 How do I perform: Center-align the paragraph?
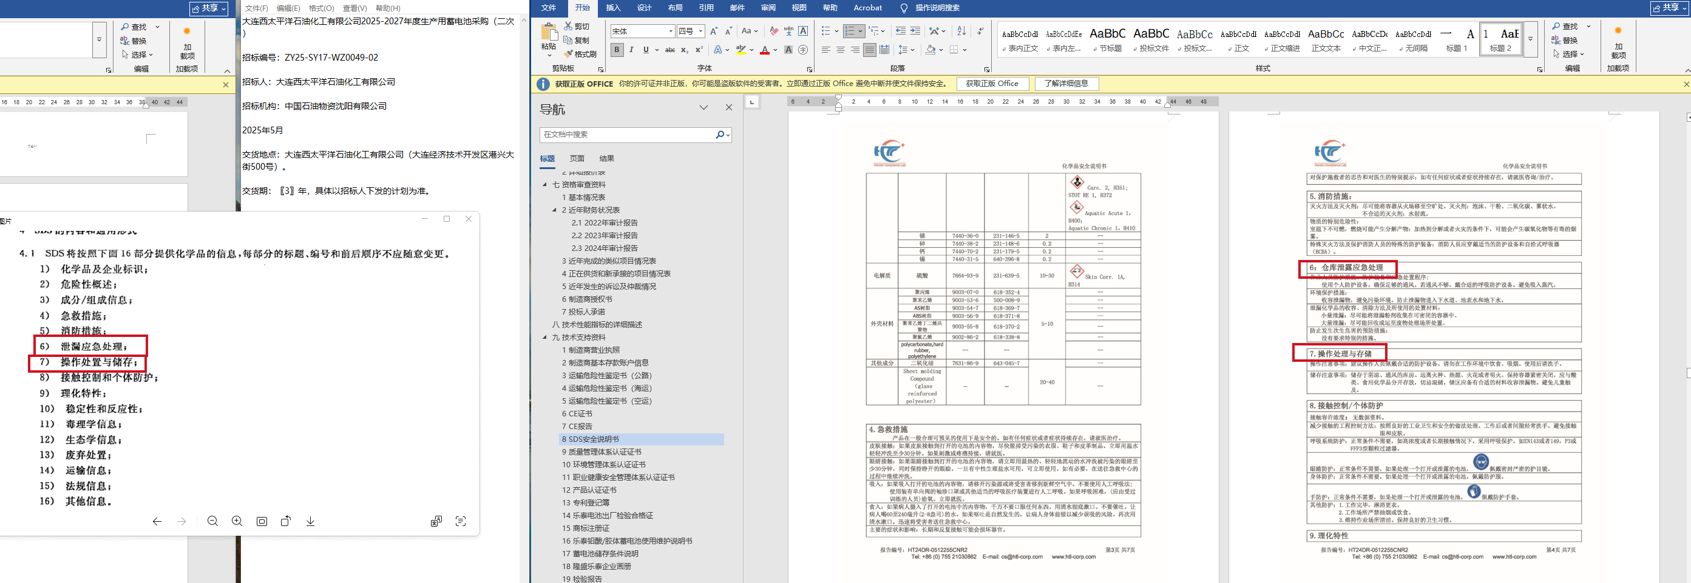pos(840,50)
